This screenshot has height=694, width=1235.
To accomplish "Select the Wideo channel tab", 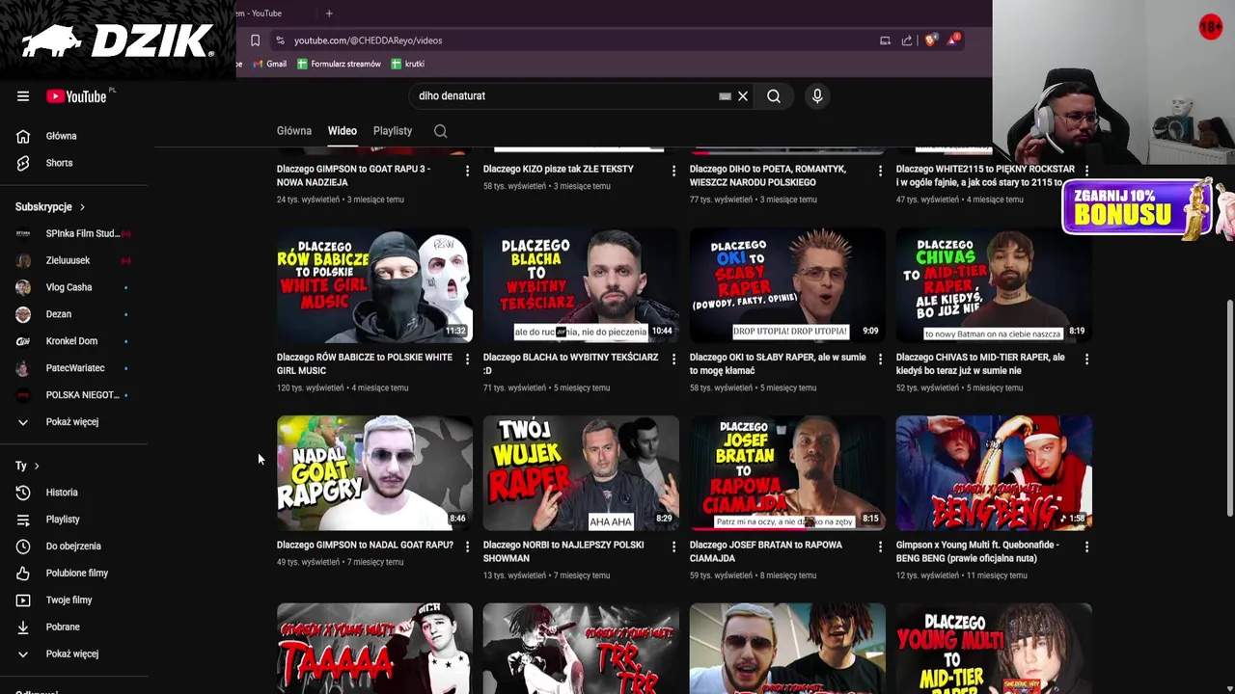I will pyautogui.click(x=342, y=131).
